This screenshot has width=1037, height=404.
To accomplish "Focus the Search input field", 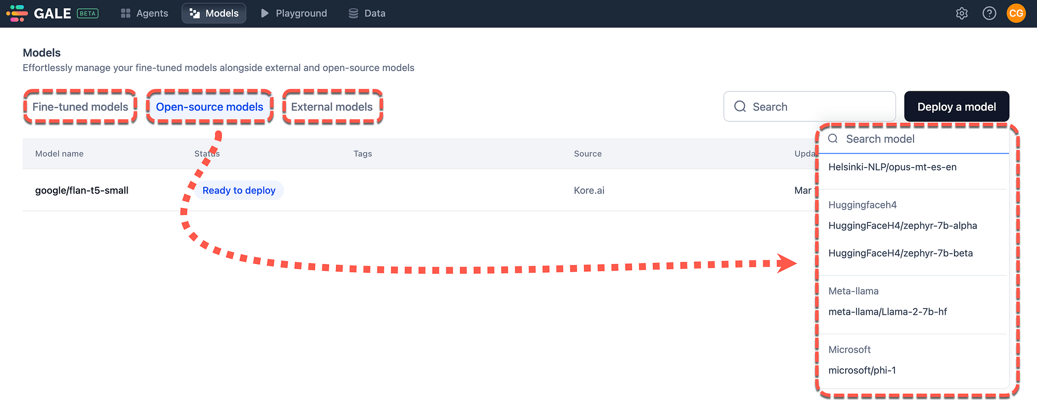I will pos(809,107).
